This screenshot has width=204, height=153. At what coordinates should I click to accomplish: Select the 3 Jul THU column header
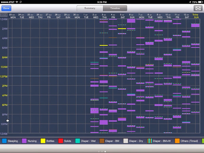(x=104, y=16)
